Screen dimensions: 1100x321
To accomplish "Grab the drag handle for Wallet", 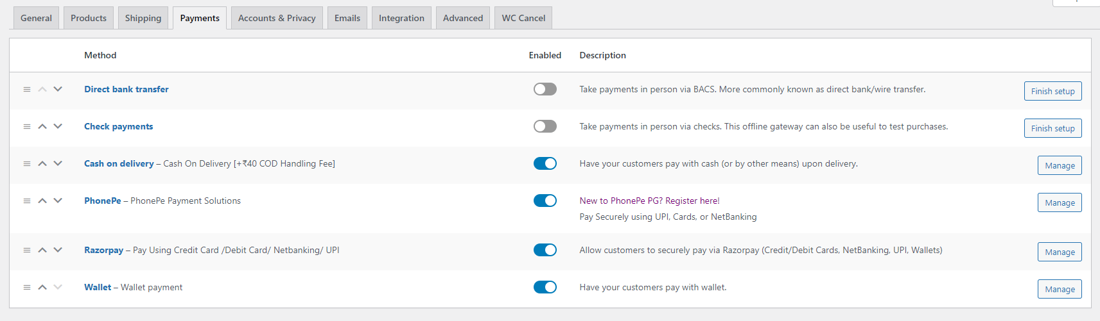I will (x=27, y=288).
